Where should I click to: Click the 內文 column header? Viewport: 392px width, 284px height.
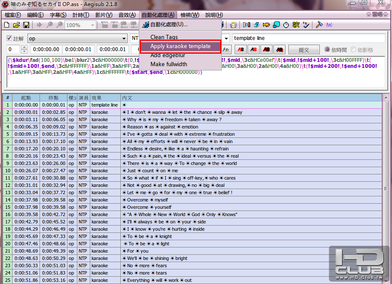click(x=251, y=98)
